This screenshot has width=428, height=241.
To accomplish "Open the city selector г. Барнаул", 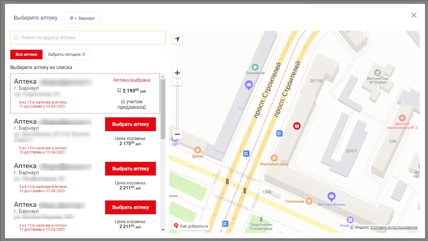I will coord(82,18).
